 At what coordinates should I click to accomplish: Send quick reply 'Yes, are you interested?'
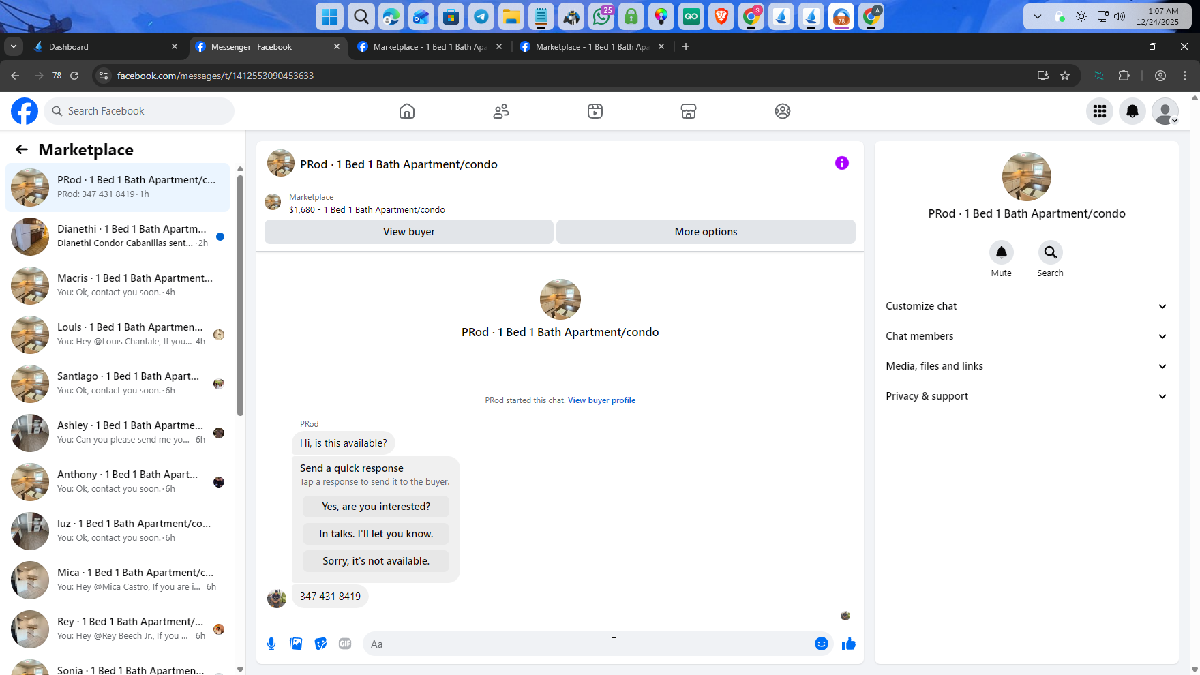tap(376, 507)
